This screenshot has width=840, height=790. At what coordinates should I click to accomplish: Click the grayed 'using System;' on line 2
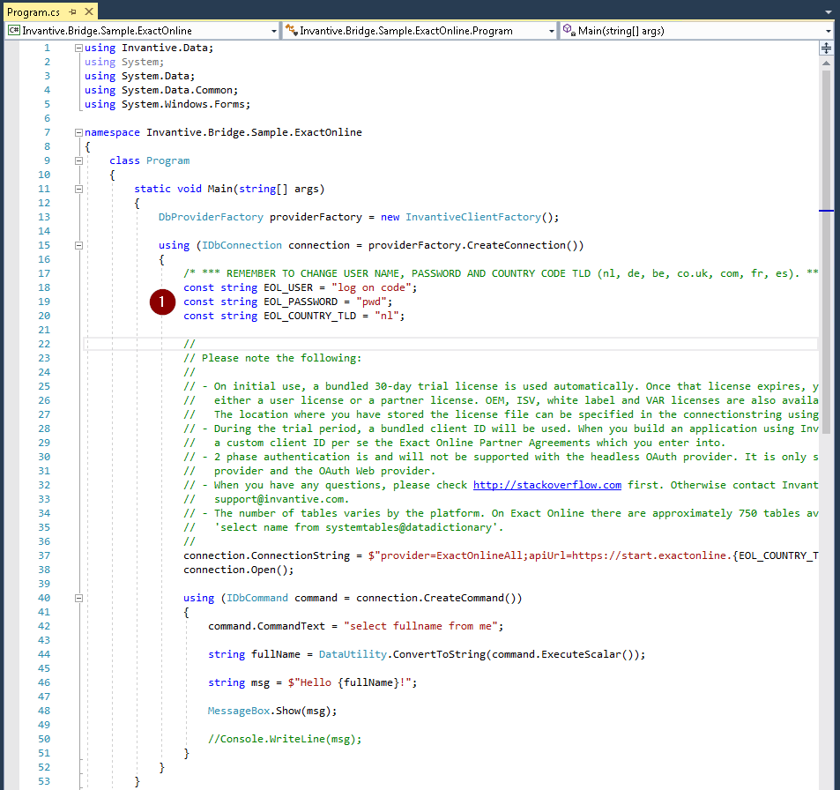click(124, 63)
